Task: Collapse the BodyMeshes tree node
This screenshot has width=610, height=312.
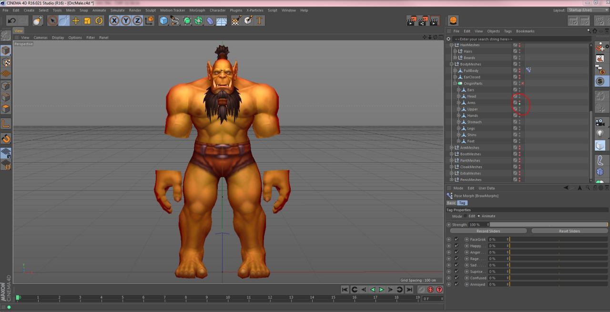Action: (x=451, y=64)
